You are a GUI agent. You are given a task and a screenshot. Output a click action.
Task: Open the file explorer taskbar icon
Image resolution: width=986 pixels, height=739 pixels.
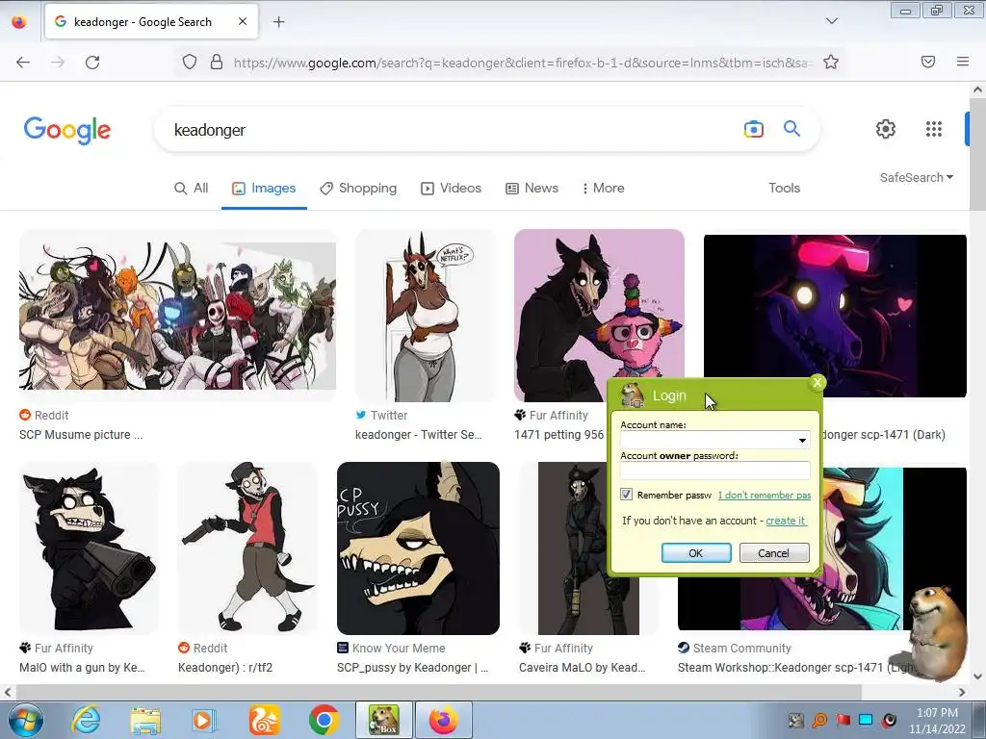[145, 720]
